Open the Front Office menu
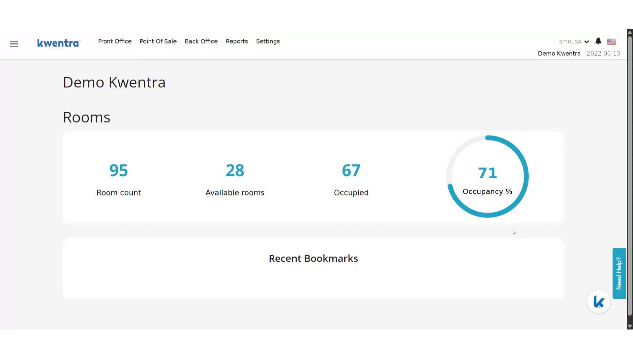 115,41
